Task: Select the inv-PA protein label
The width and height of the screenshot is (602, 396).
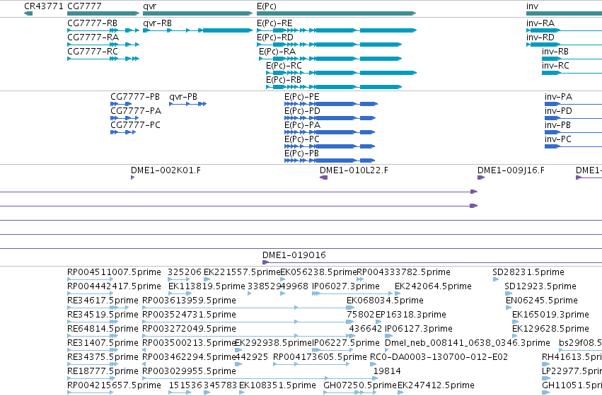Action: coord(558,97)
